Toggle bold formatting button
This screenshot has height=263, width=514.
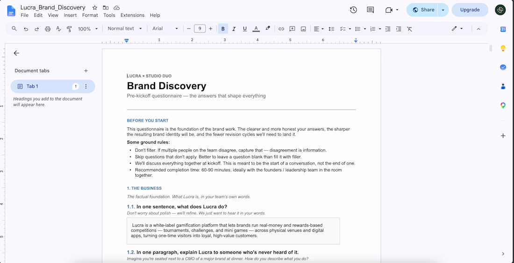tap(223, 29)
